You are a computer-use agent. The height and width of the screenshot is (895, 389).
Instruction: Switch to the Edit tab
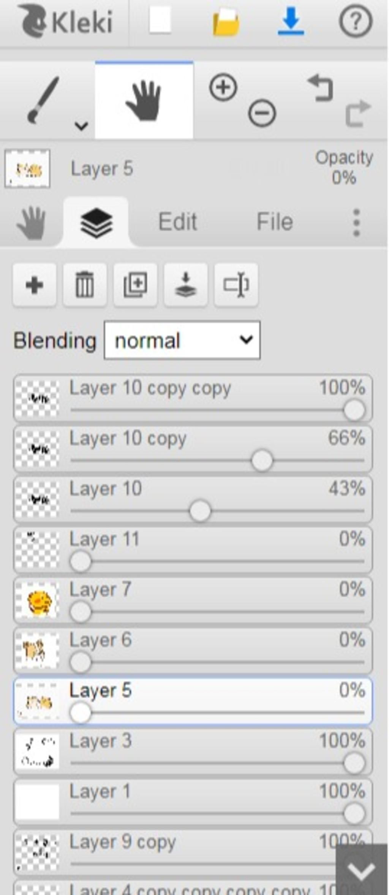pos(177,222)
